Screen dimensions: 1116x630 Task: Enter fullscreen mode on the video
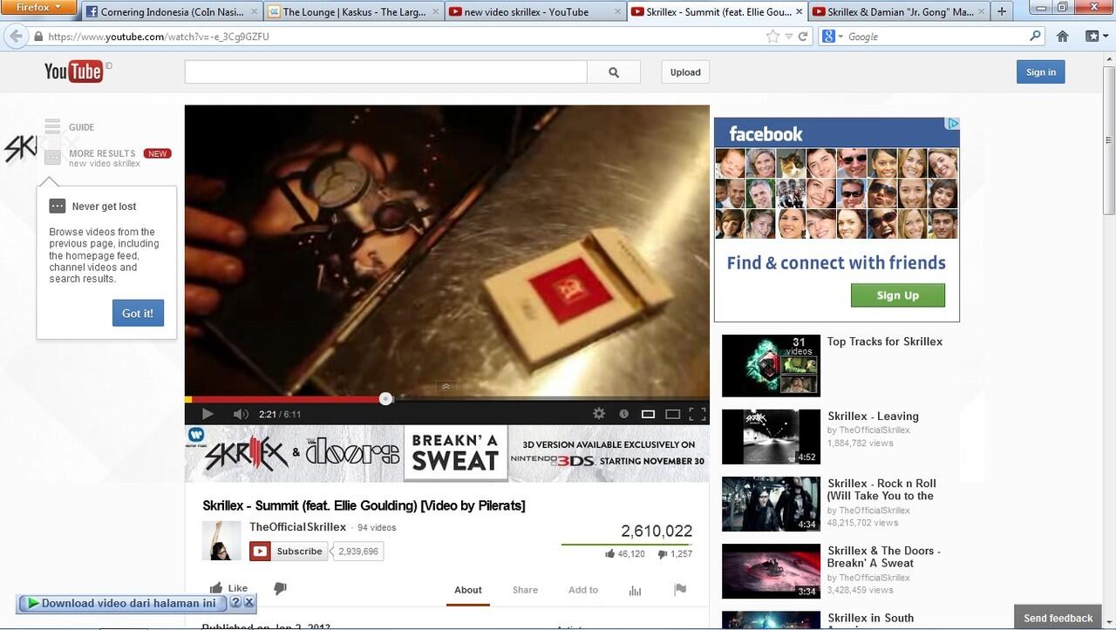697,414
